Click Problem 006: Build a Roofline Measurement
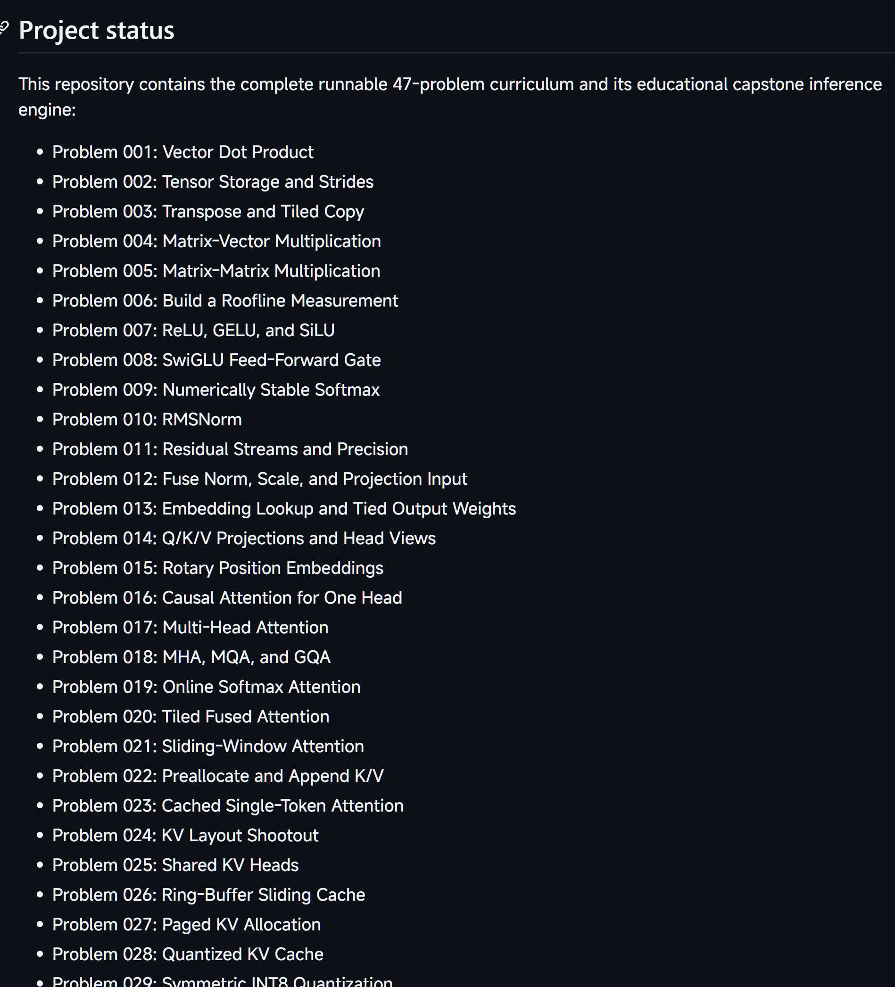 click(225, 300)
